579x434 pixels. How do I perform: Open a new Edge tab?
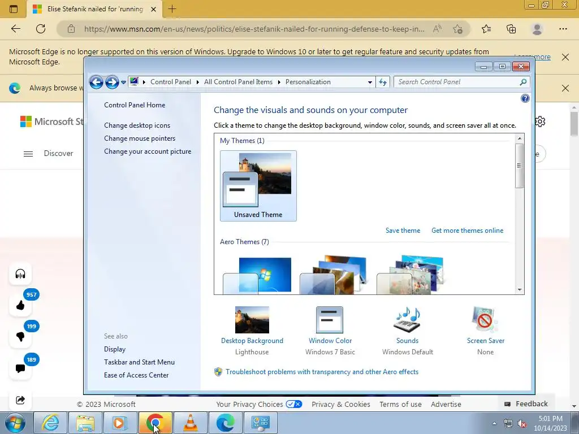[x=172, y=9]
